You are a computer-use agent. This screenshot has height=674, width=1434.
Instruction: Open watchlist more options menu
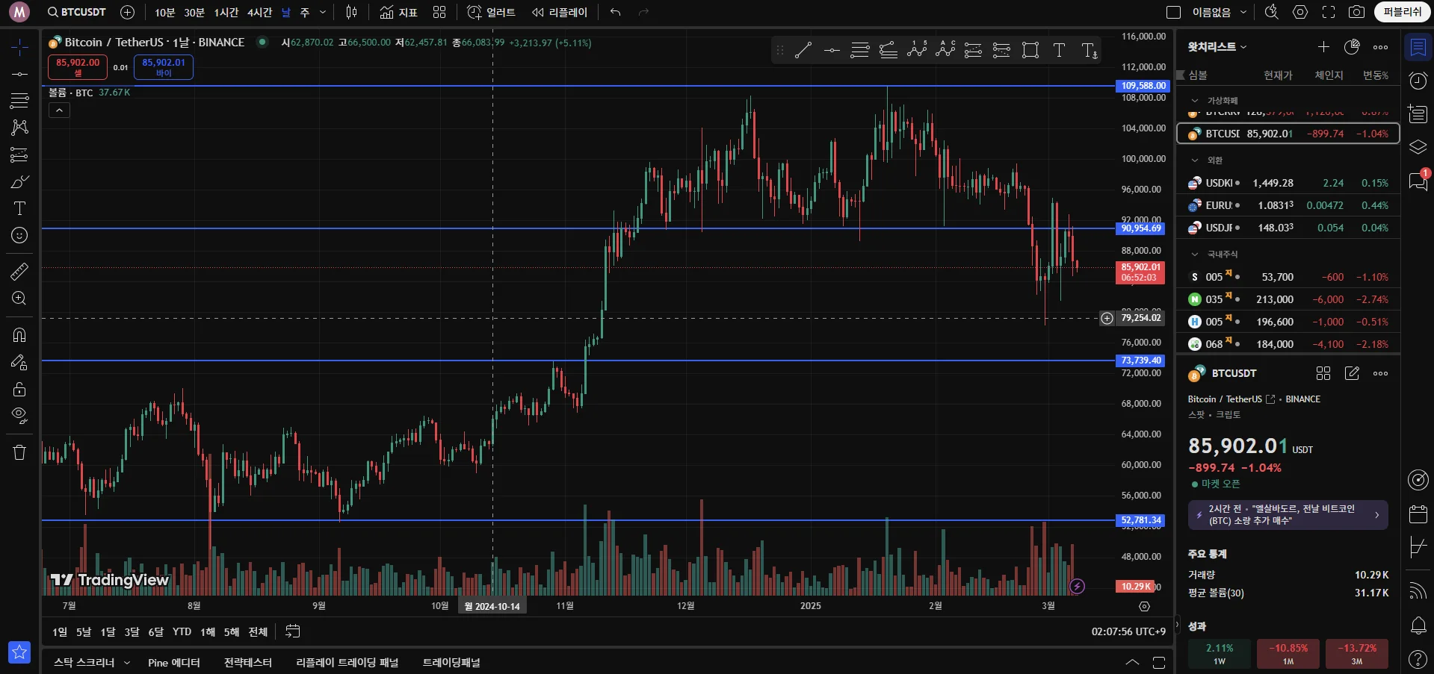click(x=1380, y=47)
